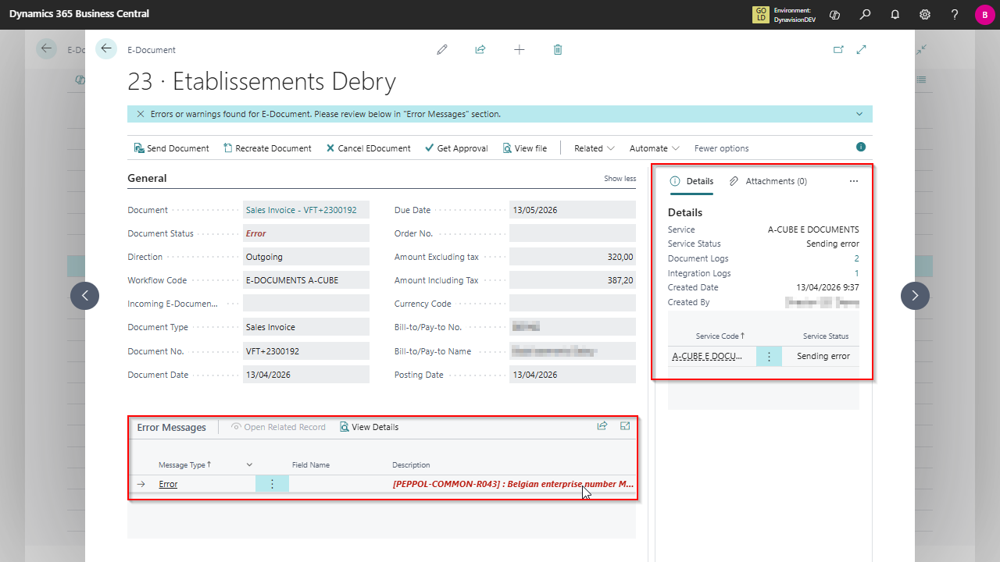1000x562 pixels.
Task: Click the plus icon to create new
Action: point(520,49)
